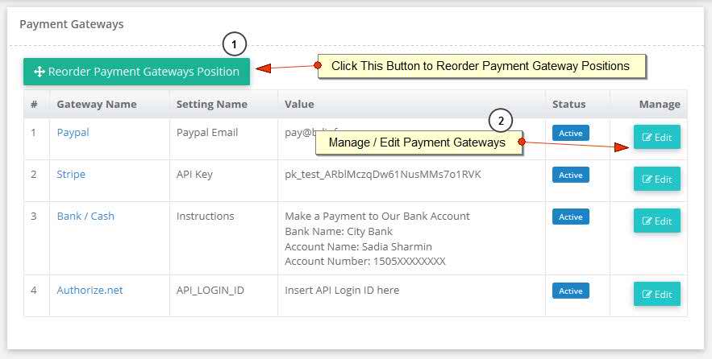
Task: Click pencil icon in Authorize.net Edit button
Action: point(647,294)
